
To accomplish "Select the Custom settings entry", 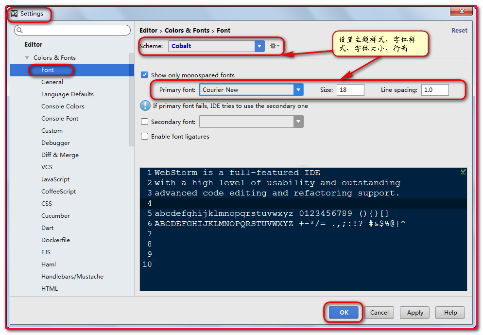I will click(x=52, y=131).
